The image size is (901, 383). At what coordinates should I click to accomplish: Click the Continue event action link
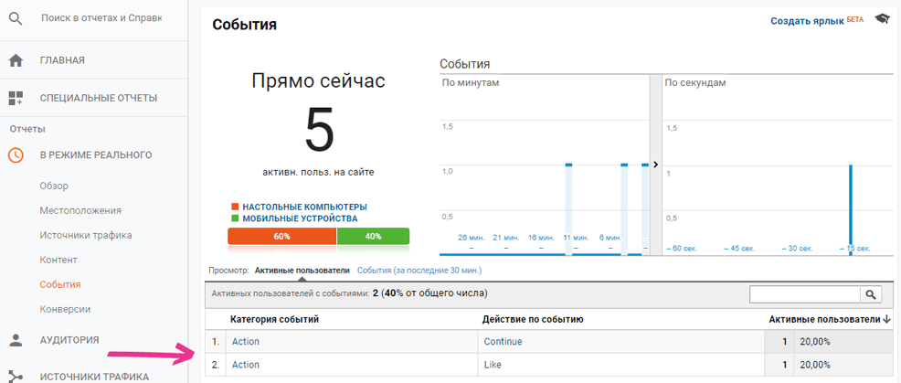[503, 342]
